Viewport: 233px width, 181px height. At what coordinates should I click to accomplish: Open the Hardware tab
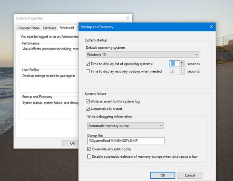click(x=49, y=28)
